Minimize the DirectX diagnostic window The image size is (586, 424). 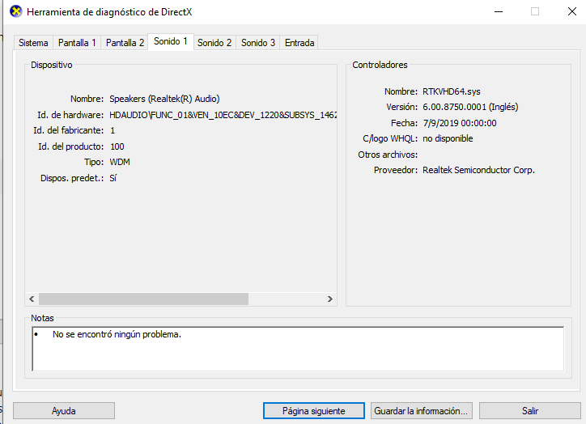click(498, 11)
